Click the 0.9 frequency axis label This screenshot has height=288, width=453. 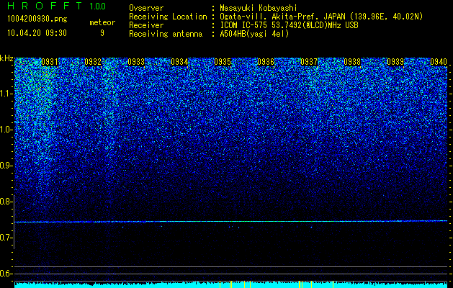(6, 166)
